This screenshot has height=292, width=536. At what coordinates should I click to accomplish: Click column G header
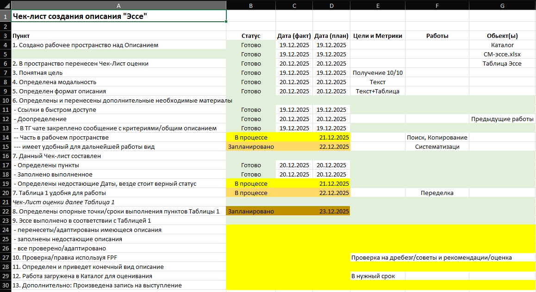[x=502, y=5]
